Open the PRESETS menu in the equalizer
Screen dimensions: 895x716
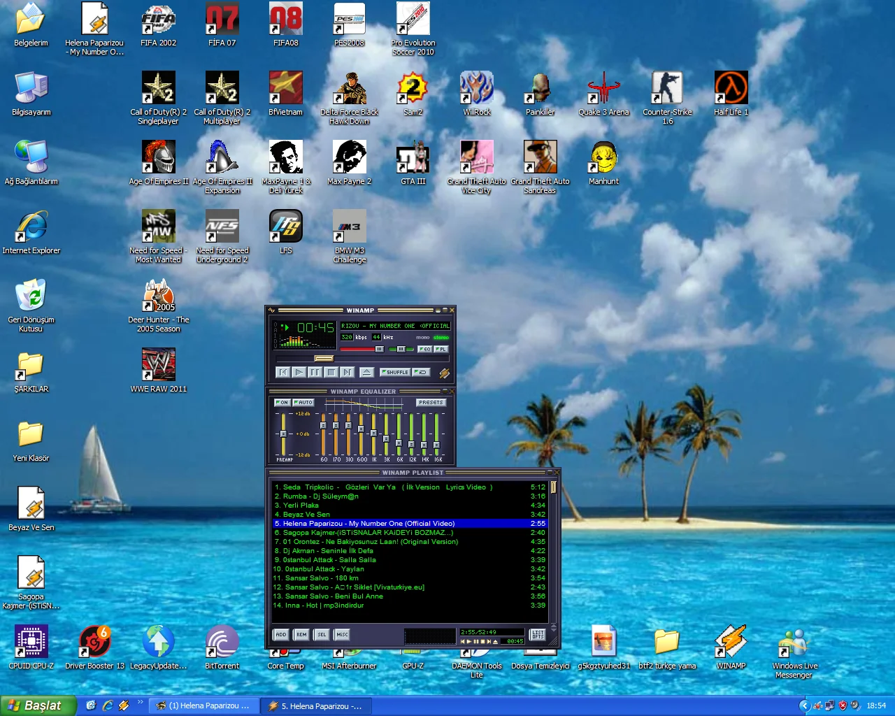[430, 402]
